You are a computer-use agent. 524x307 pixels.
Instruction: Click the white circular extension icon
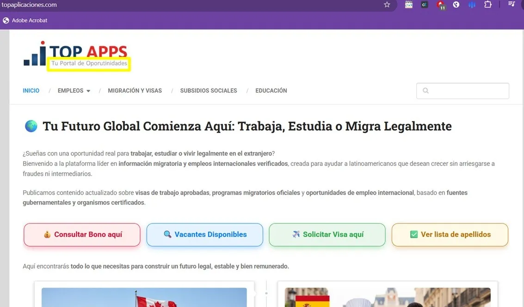(456, 5)
